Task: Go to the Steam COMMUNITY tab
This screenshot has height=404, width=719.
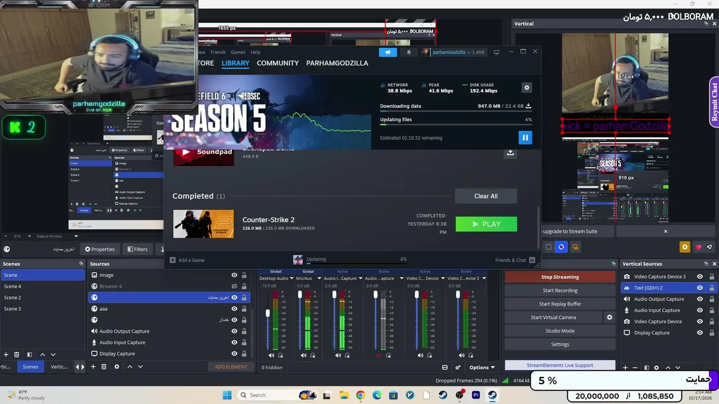Action: coord(277,63)
